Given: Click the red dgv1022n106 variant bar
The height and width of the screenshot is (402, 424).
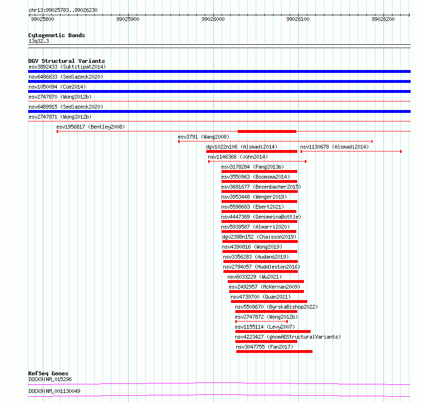Looking at the screenshot, I should point(252,151).
